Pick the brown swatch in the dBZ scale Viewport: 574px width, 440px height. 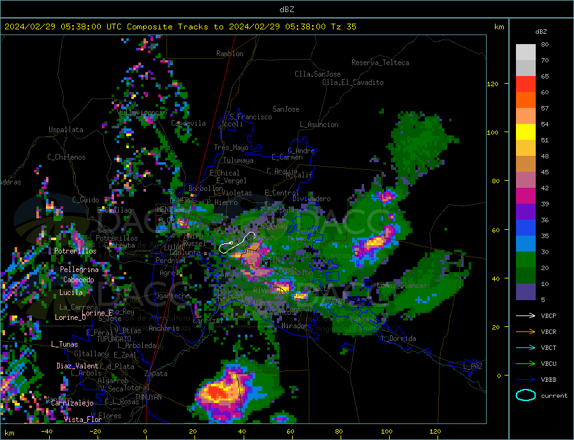click(526, 164)
